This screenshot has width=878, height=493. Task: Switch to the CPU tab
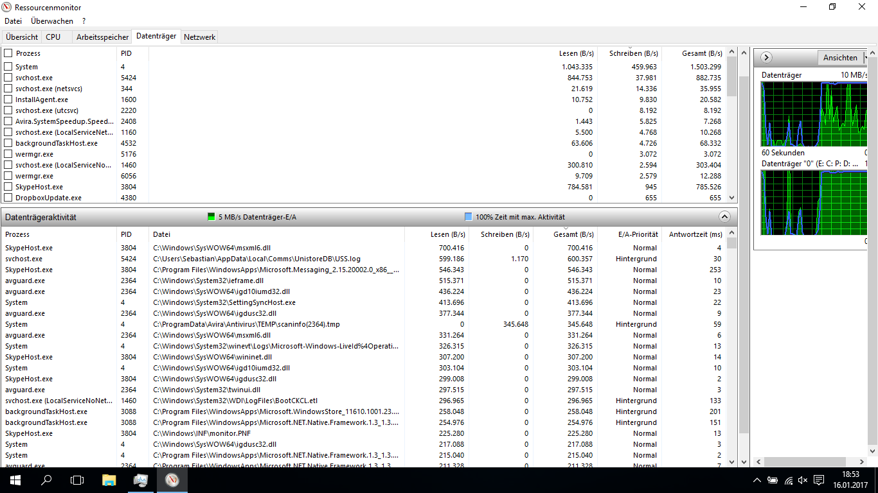pyautogui.click(x=53, y=37)
